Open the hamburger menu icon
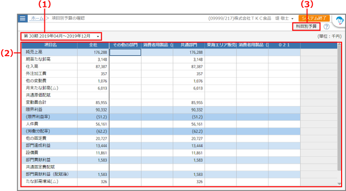The width and height of the screenshot is (346, 191). [x=22, y=18]
